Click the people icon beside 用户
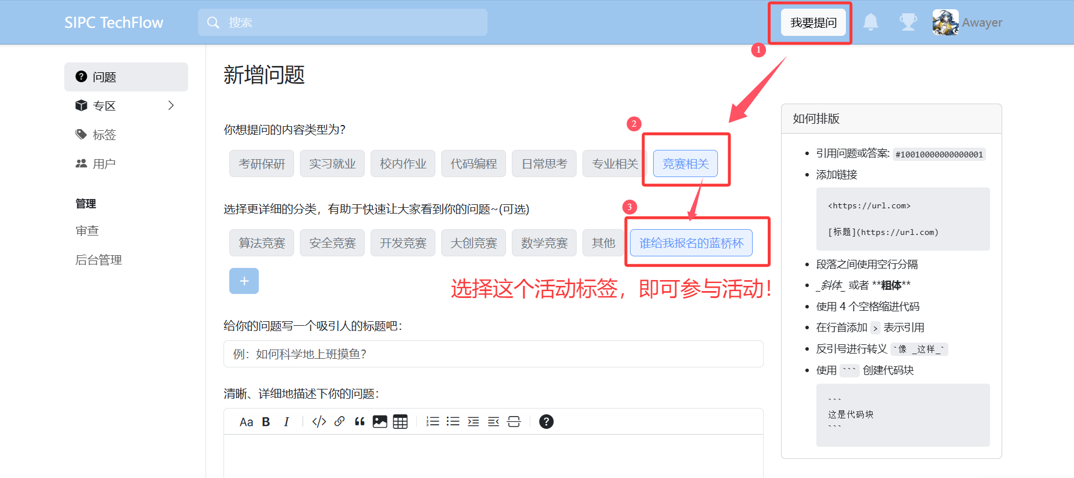This screenshot has height=478, width=1074. 81,163
